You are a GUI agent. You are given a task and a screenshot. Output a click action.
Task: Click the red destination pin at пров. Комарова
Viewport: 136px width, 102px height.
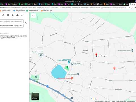[x=96, y=55]
